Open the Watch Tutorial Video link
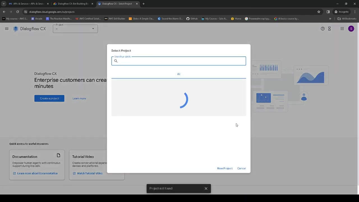 click(x=90, y=173)
